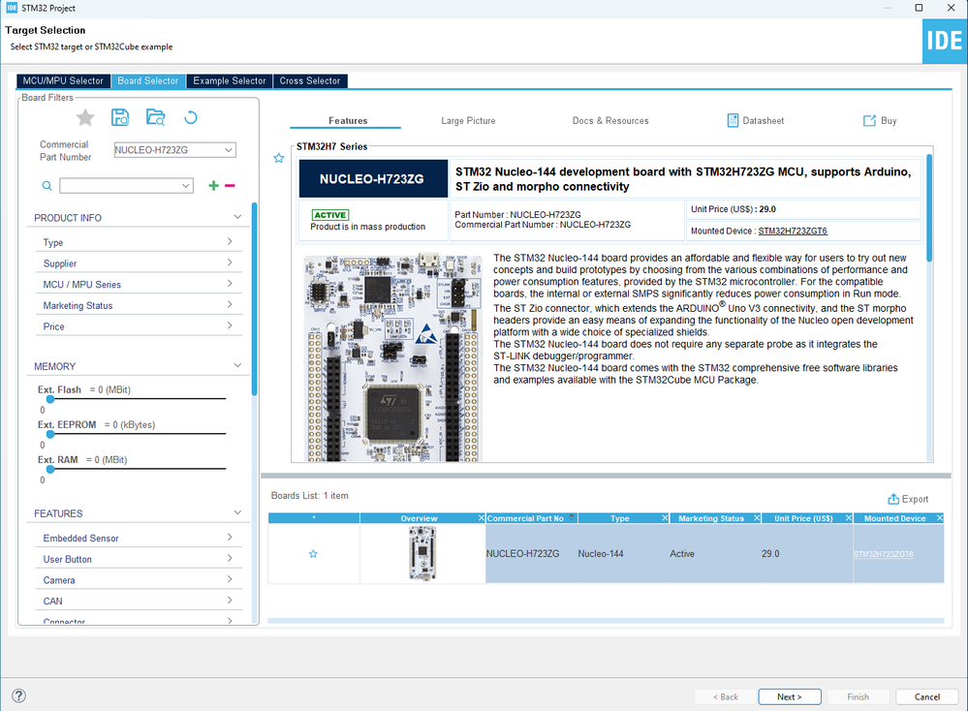Expand the Camera filter
Image resolution: width=968 pixels, height=711 pixels.
(x=230, y=579)
